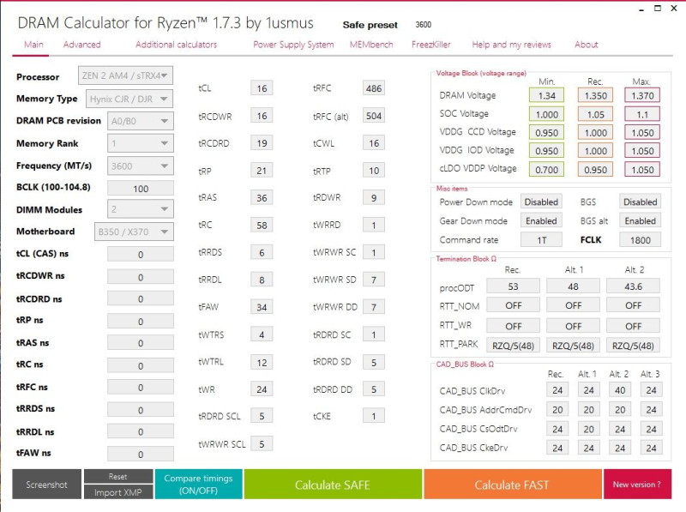Click the tFAW ns input field
The width and height of the screenshot is (686, 512).
click(141, 455)
